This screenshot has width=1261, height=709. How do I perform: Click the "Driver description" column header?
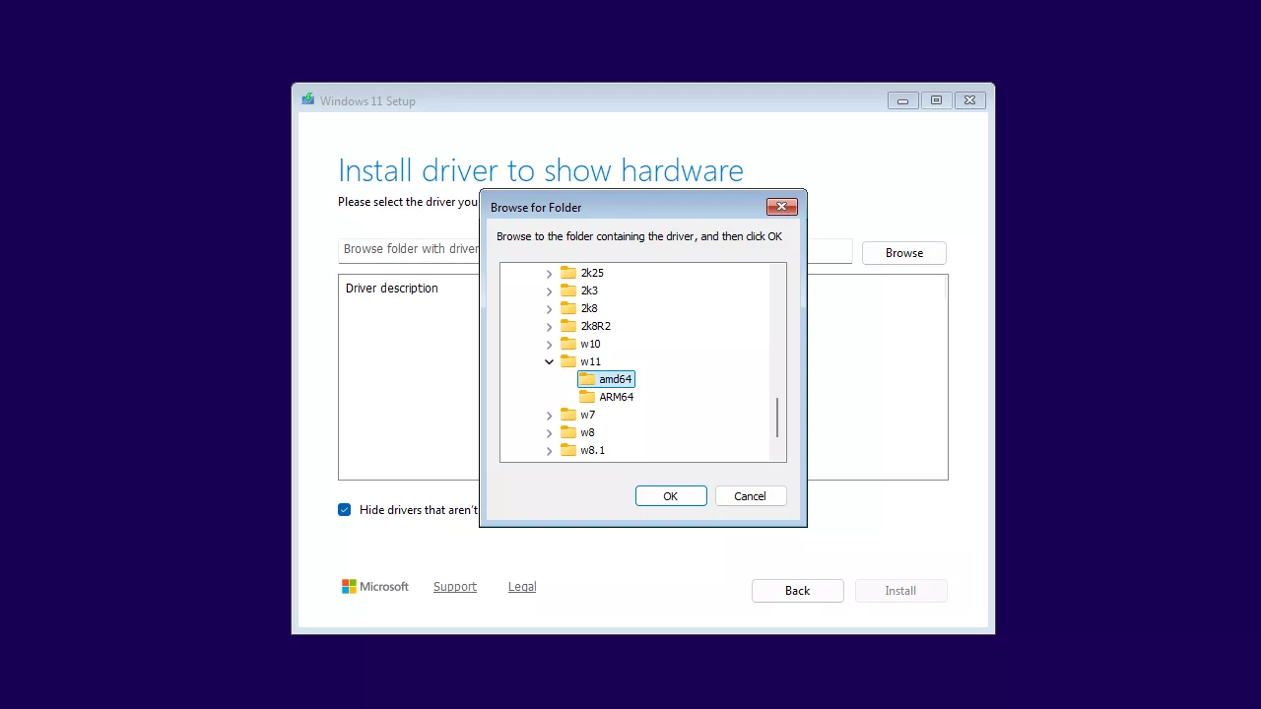[x=392, y=289]
